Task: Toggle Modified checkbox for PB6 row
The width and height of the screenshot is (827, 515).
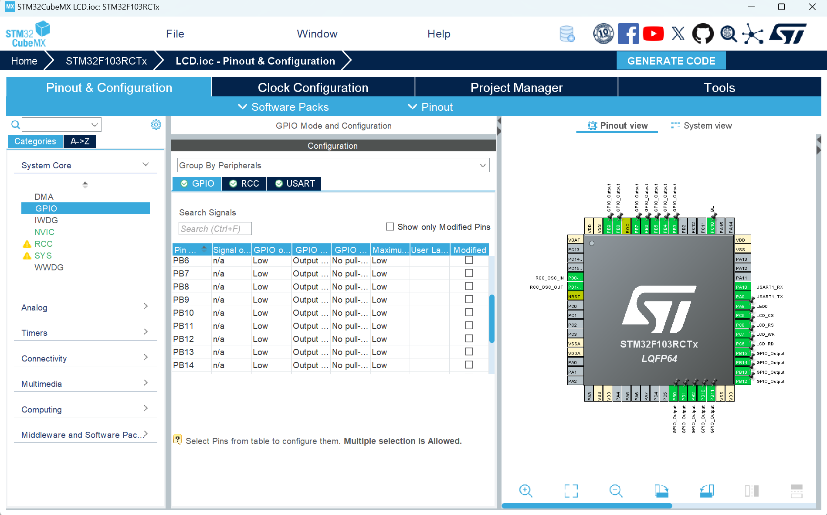Action: [x=469, y=260]
